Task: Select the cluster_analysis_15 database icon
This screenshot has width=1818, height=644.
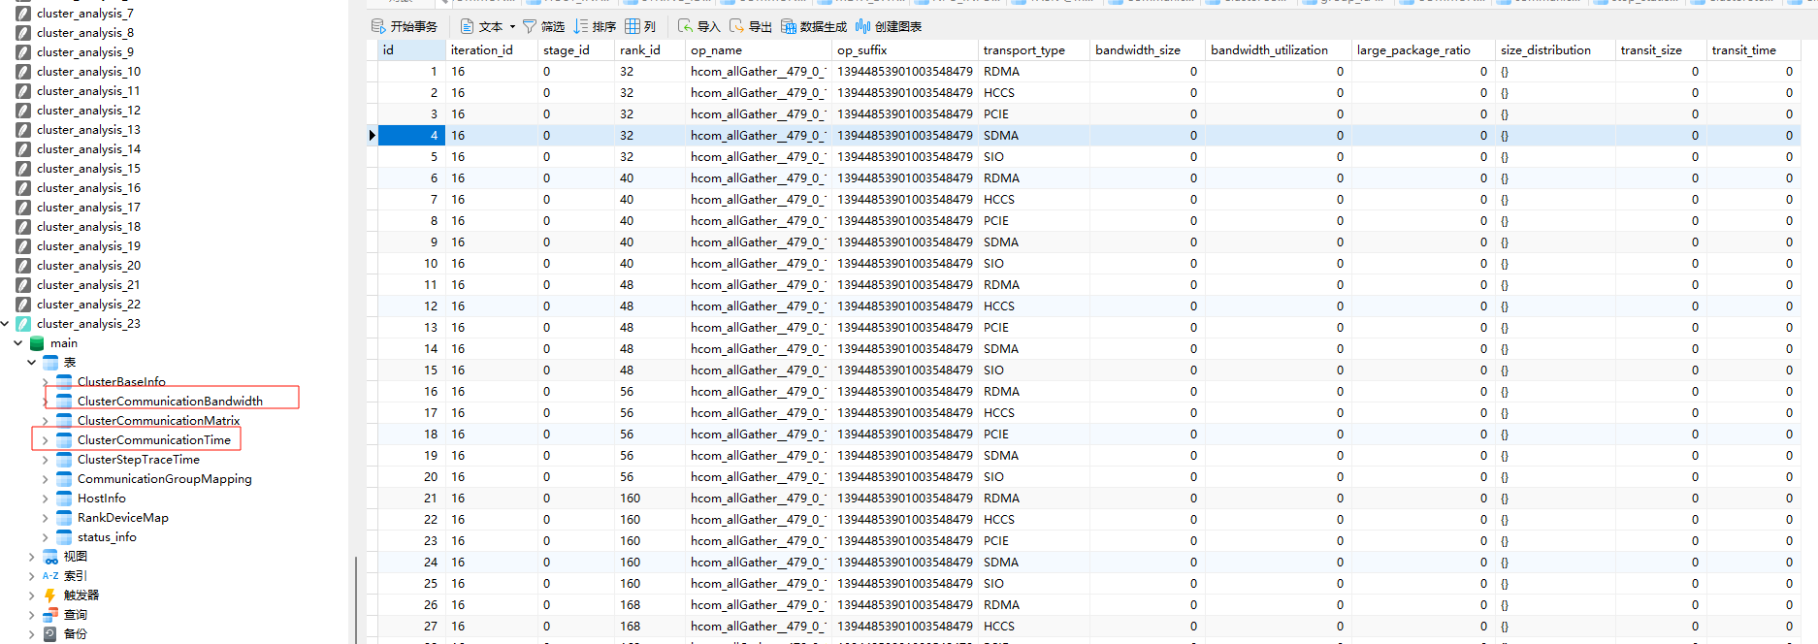Action: (x=23, y=169)
